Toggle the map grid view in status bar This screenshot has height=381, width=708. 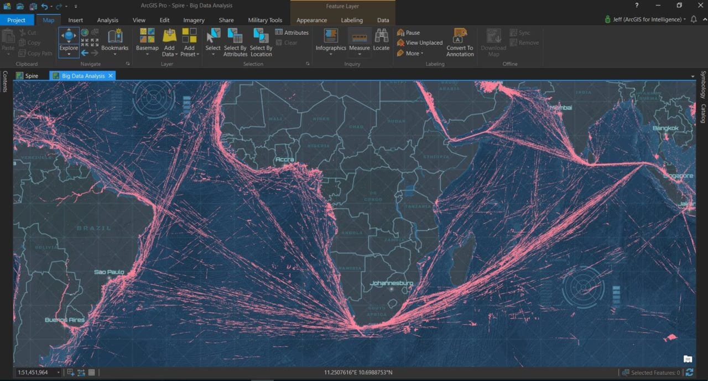tap(91, 372)
